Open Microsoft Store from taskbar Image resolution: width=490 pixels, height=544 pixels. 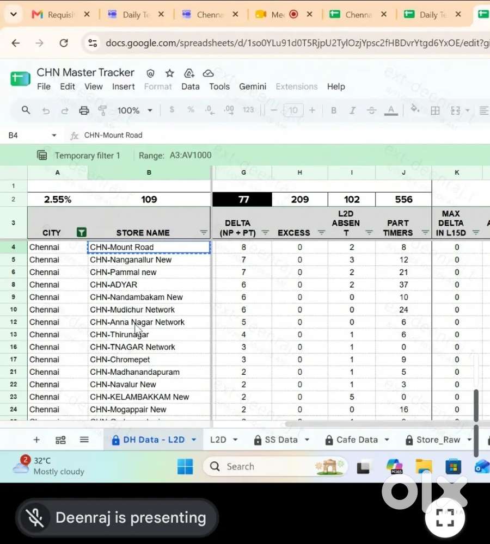(453, 467)
